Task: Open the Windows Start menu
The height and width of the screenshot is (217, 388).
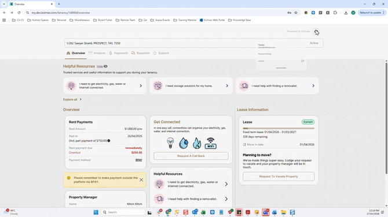Action: click(x=96, y=212)
